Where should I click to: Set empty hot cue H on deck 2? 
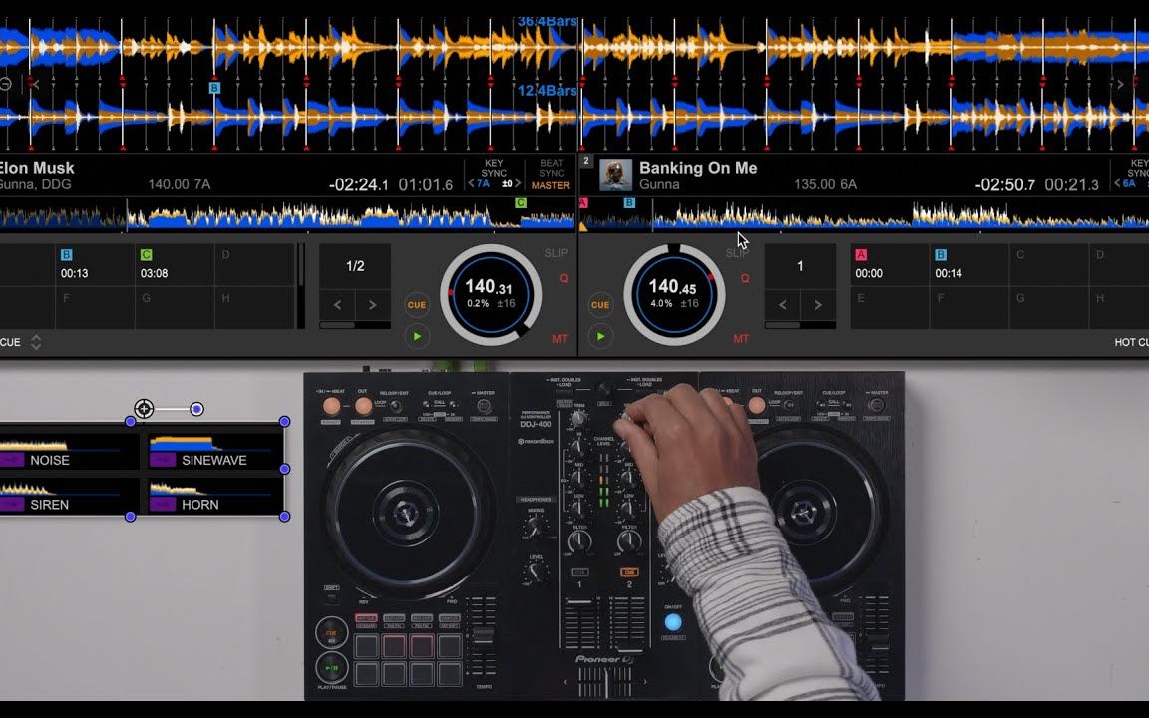pos(1119,308)
